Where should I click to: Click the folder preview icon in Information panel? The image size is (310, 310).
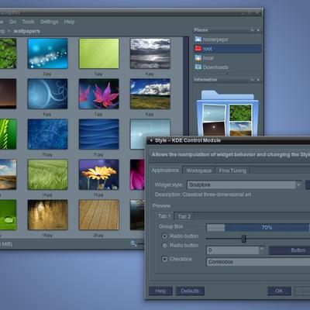click(228, 113)
